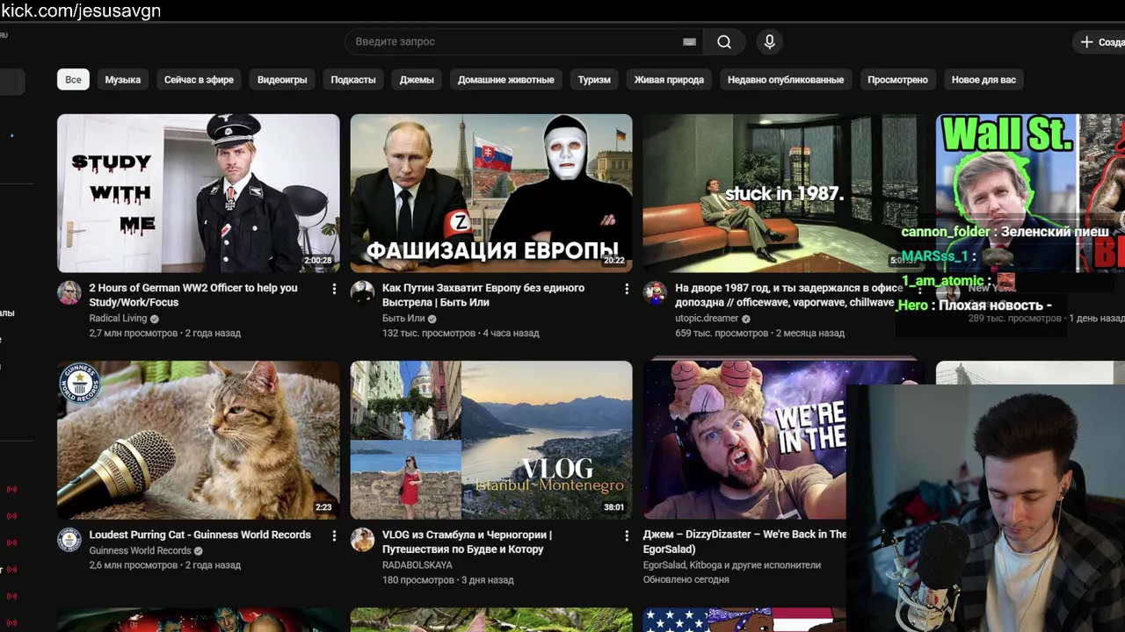Open the Быть Или channel name
The image size is (1125, 632).
coord(403,319)
